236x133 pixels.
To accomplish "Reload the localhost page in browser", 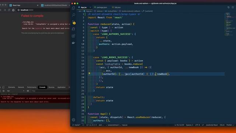I will (x=9, y=10).
